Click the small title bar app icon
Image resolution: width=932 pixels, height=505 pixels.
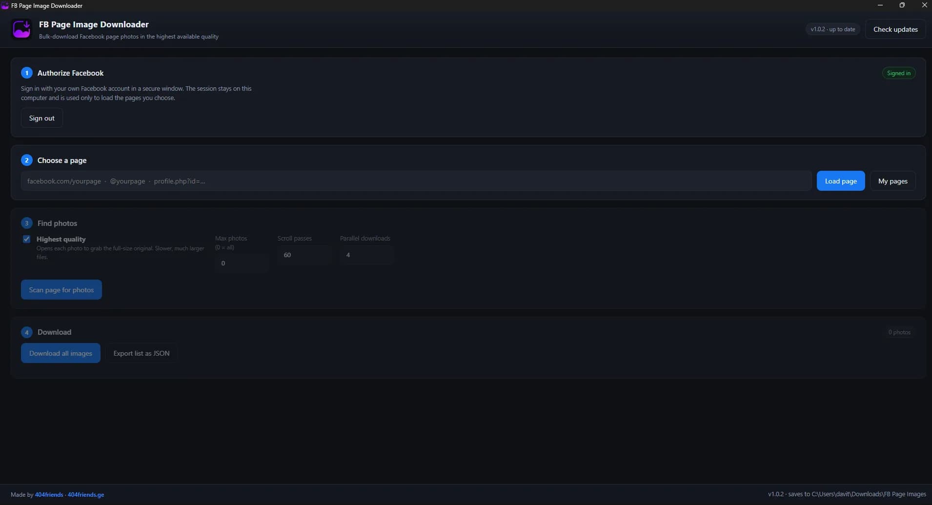coord(5,5)
